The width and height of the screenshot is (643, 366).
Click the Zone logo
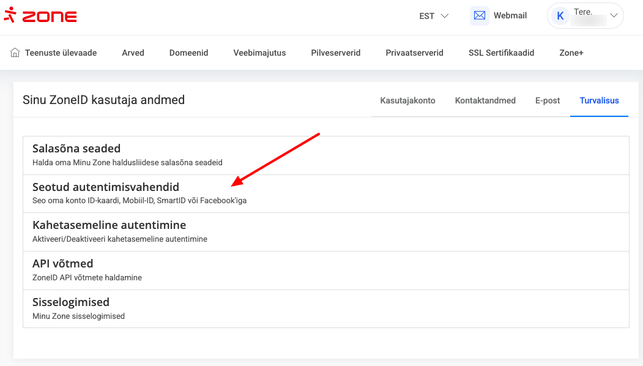(x=40, y=16)
